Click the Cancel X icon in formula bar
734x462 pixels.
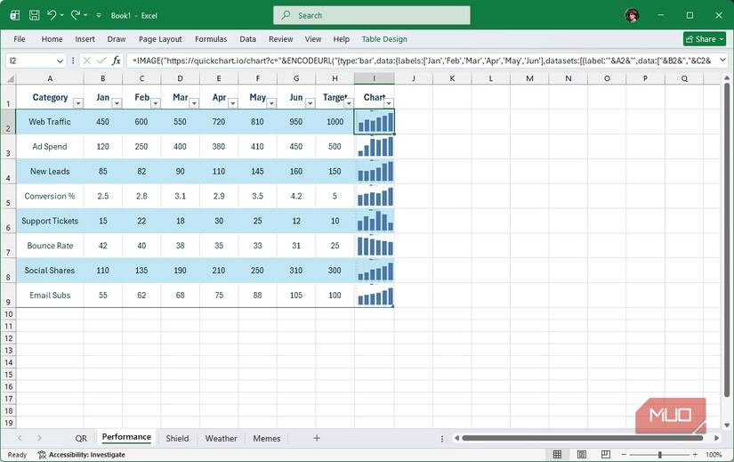click(86, 61)
